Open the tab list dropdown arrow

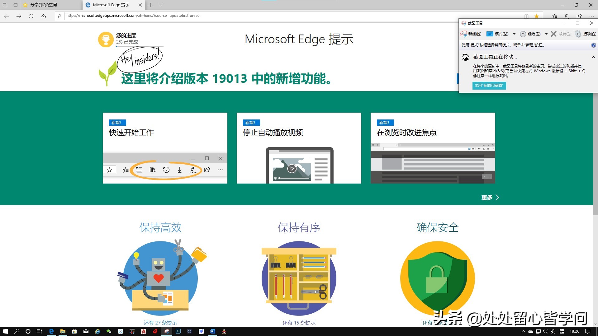coord(160,5)
